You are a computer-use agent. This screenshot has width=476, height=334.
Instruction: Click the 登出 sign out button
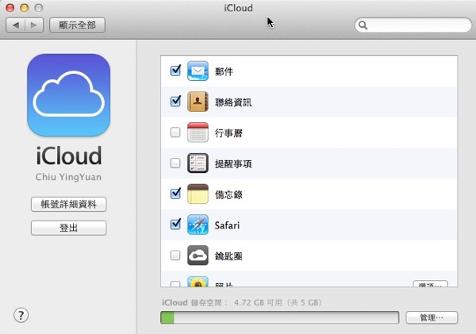[x=68, y=228]
